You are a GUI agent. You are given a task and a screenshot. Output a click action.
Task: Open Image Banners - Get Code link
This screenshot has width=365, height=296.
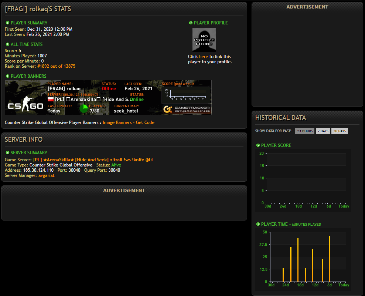click(129, 122)
